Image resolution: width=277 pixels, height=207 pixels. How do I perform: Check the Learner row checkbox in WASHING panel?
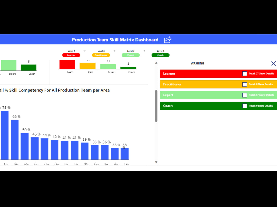245,73
